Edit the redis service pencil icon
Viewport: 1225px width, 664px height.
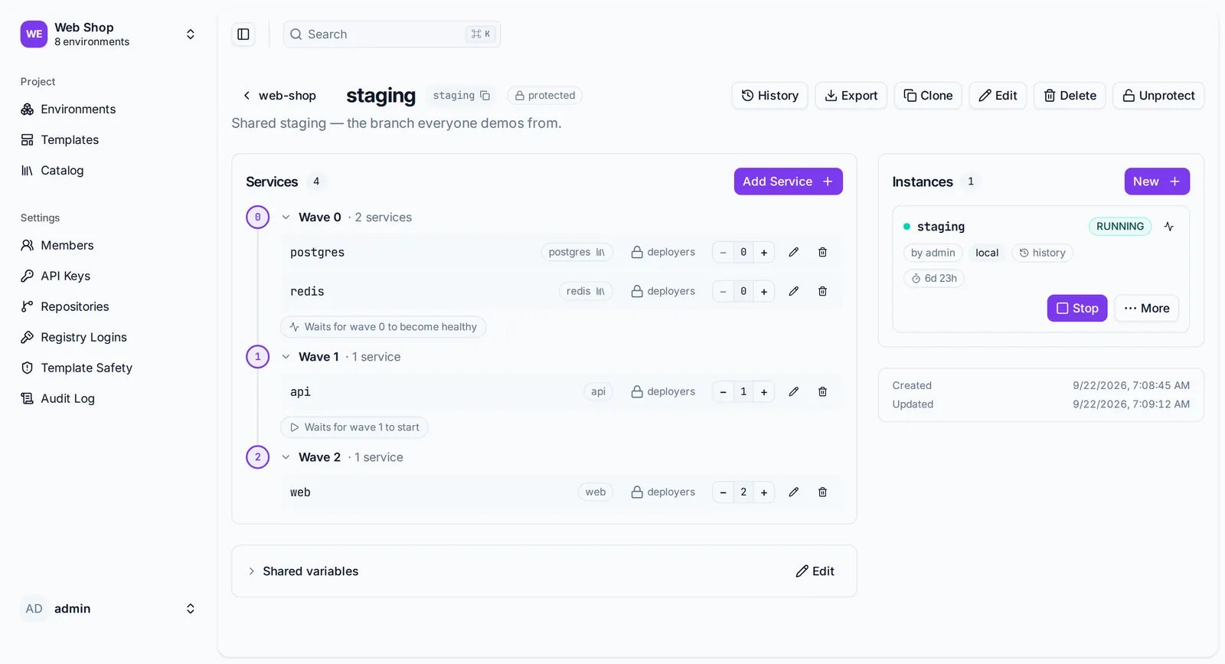pyautogui.click(x=794, y=291)
